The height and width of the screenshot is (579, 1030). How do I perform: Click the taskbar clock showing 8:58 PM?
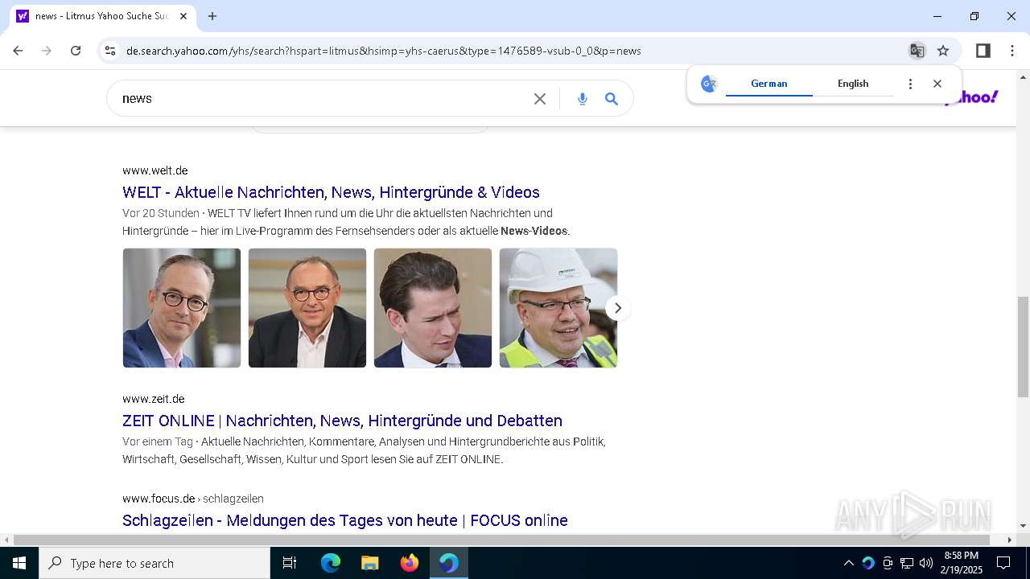(x=962, y=563)
